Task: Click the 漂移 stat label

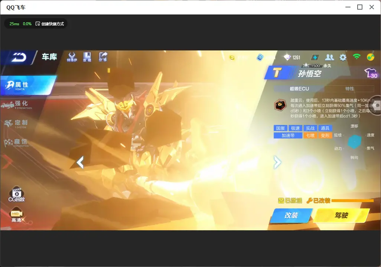Action: [354, 126]
